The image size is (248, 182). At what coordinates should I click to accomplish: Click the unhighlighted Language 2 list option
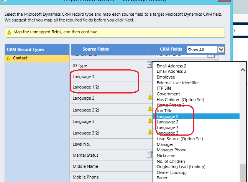click(168, 122)
